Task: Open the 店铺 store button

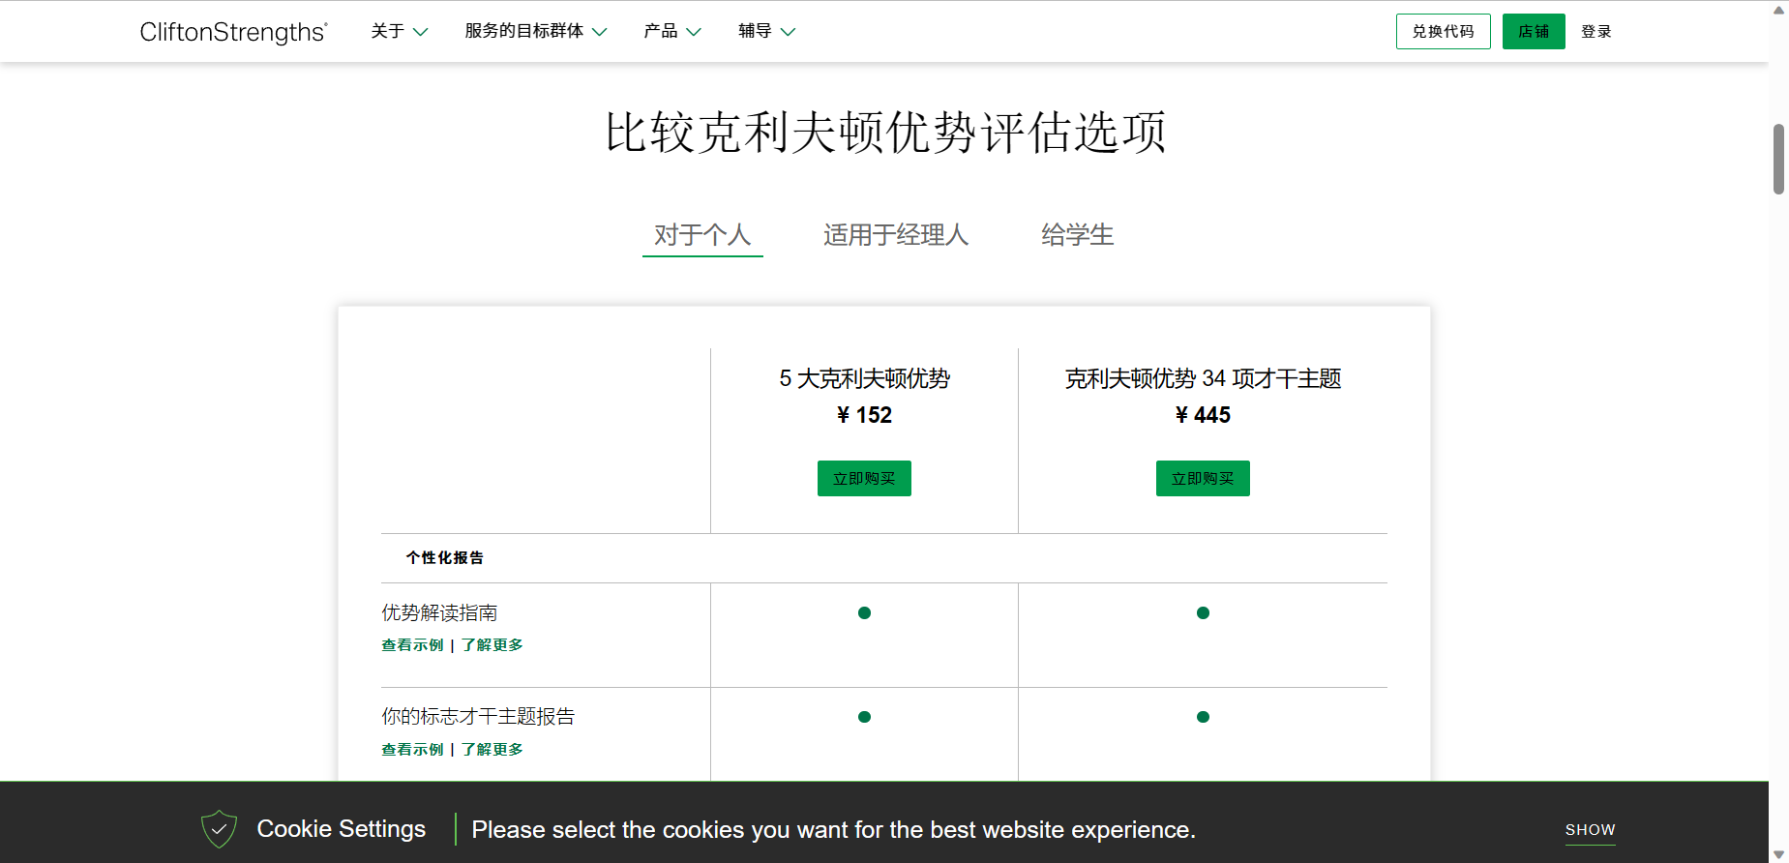Action: 1534,32
